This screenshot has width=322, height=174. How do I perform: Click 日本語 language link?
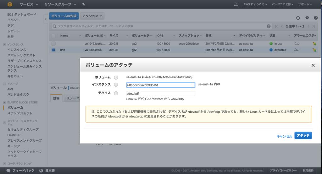(x=50, y=171)
